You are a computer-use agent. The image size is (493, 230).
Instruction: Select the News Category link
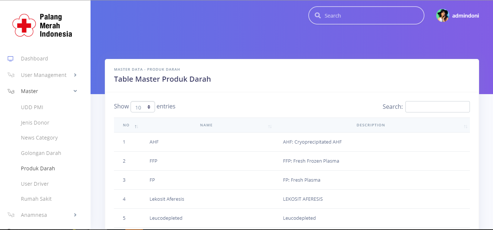(x=39, y=138)
